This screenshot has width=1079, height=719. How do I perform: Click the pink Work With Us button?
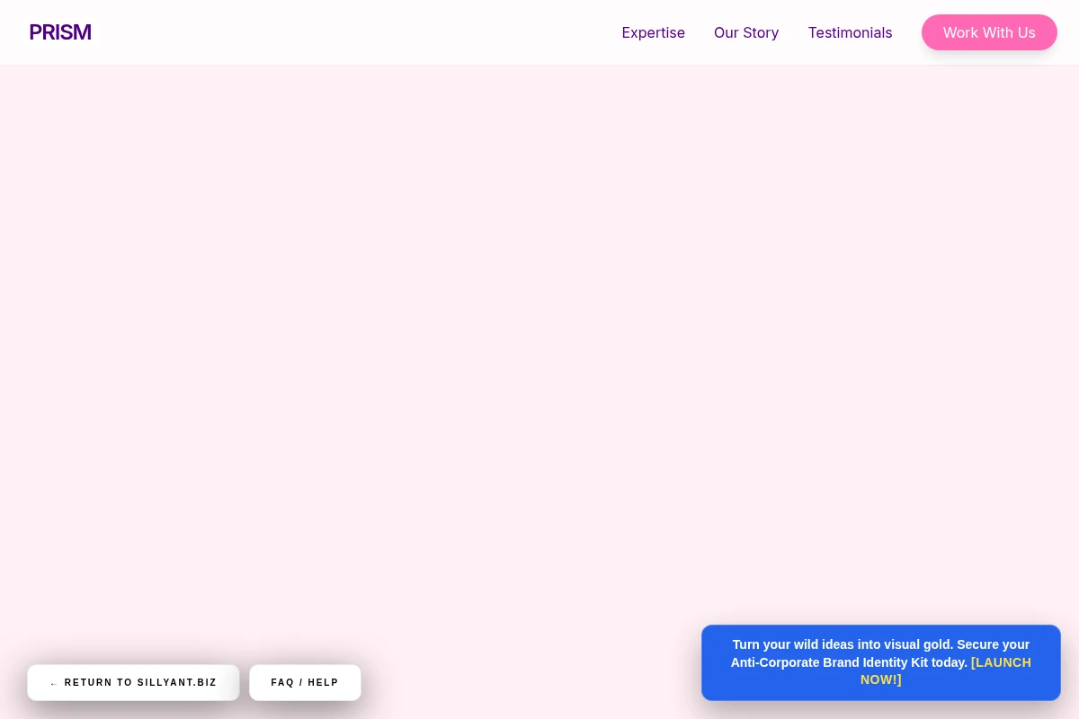989,32
